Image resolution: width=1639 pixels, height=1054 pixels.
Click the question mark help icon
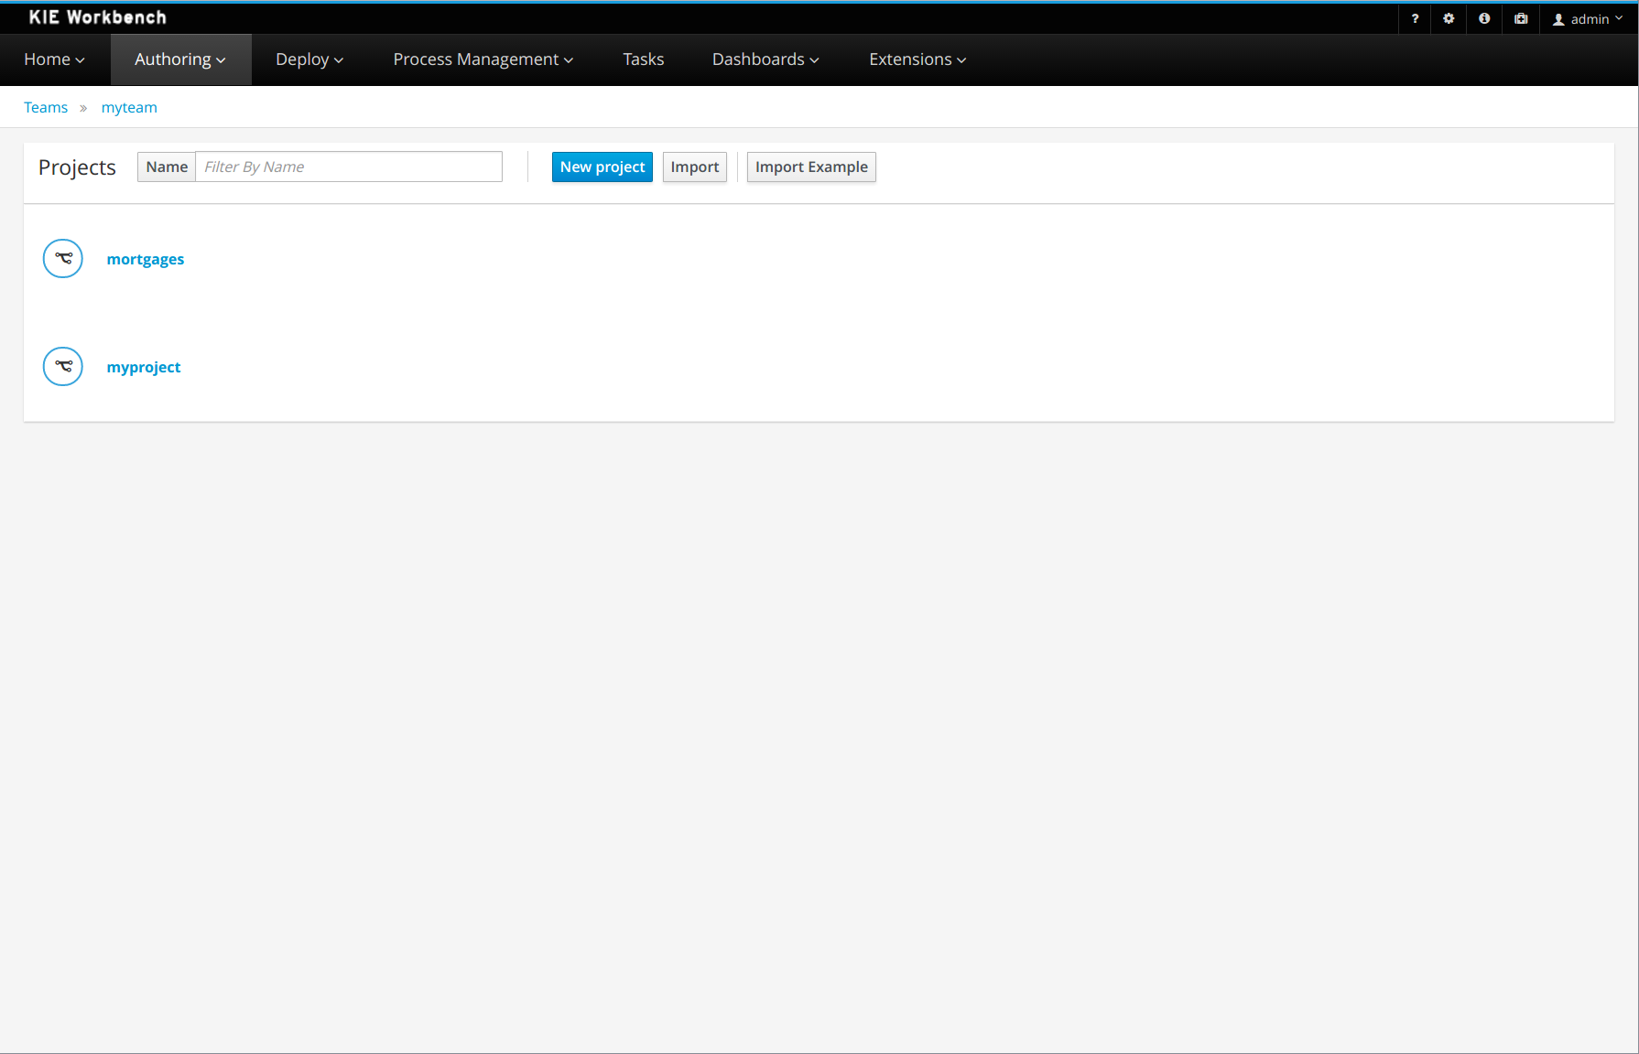pos(1415,18)
